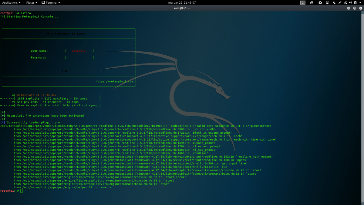Click the 'msfpro:17:in <main>' trace line
The height and width of the screenshot is (205, 364).
click(x=63, y=187)
